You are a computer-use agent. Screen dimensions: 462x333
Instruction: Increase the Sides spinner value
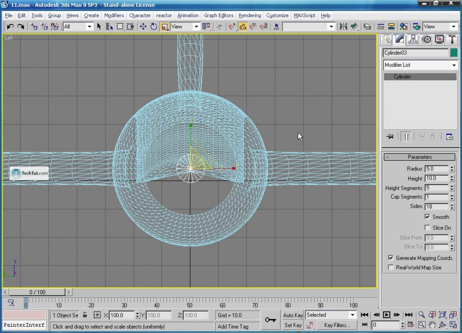click(x=452, y=204)
